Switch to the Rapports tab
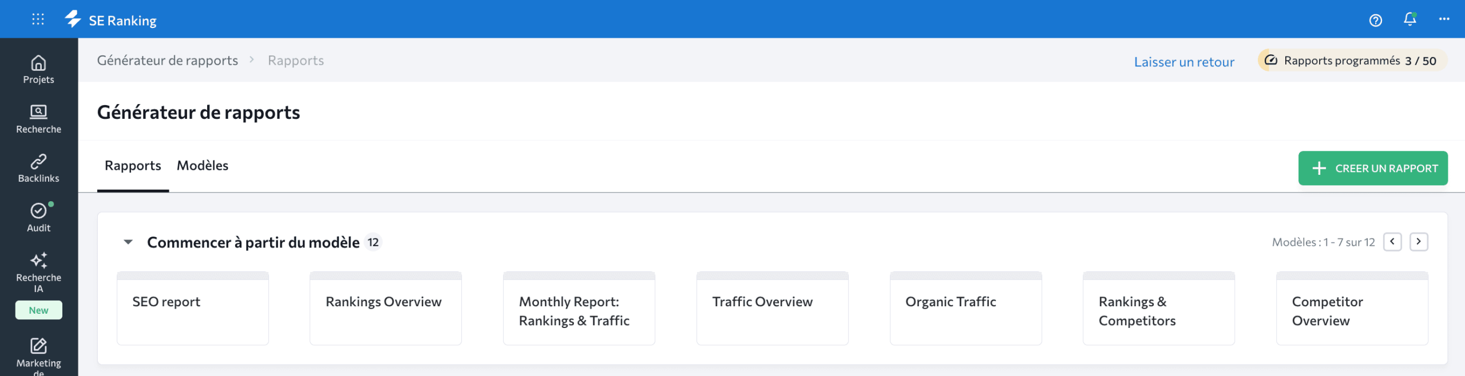The image size is (1465, 376). click(133, 166)
